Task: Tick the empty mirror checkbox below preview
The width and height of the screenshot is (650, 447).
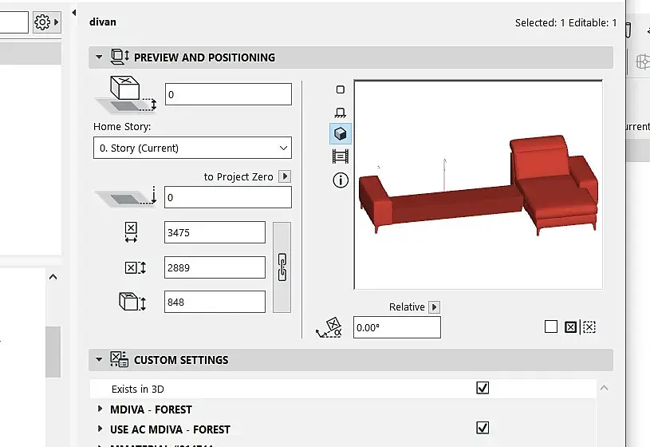Action: (x=550, y=326)
